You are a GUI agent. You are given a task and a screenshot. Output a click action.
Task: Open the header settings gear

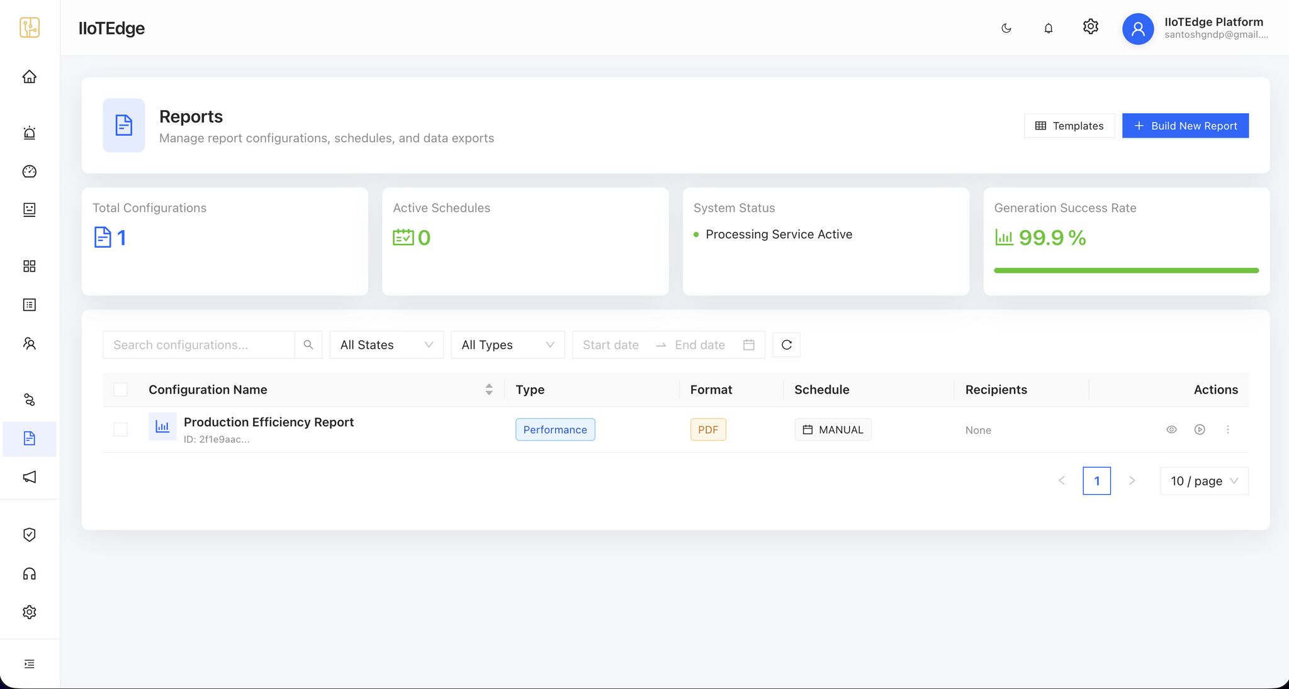(x=1091, y=26)
